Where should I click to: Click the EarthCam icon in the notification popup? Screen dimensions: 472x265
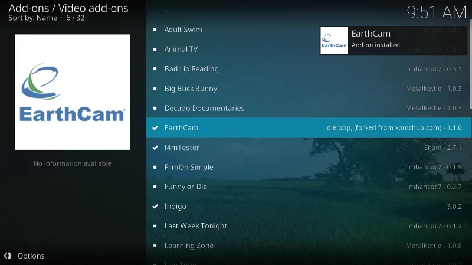(334, 40)
